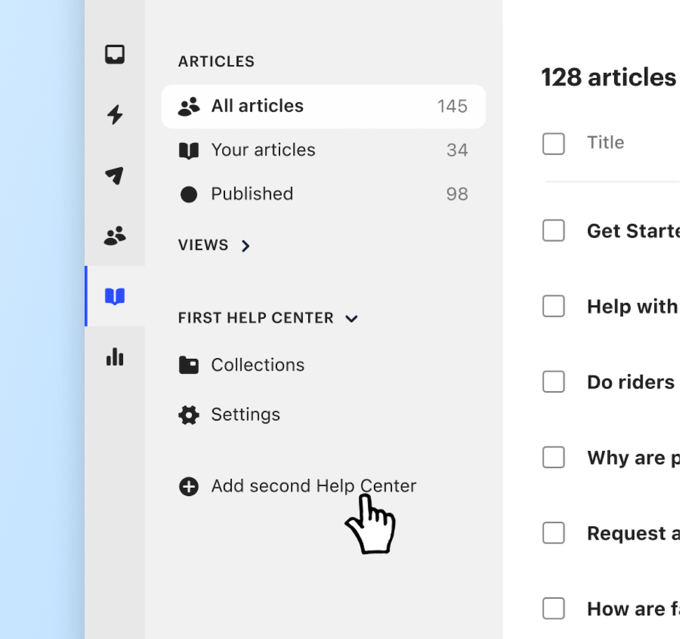
Task: Expand the Views section chevron
Action: pyautogui.click(x=245, y=246)
